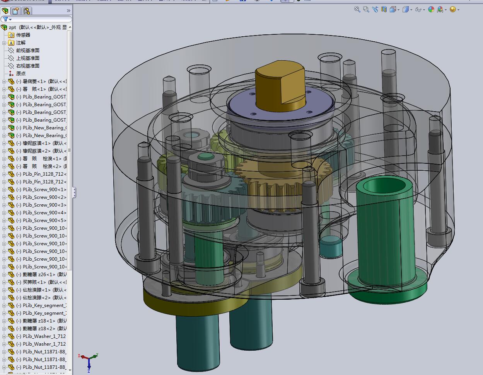Toggle the Section View display

[384, 9]
